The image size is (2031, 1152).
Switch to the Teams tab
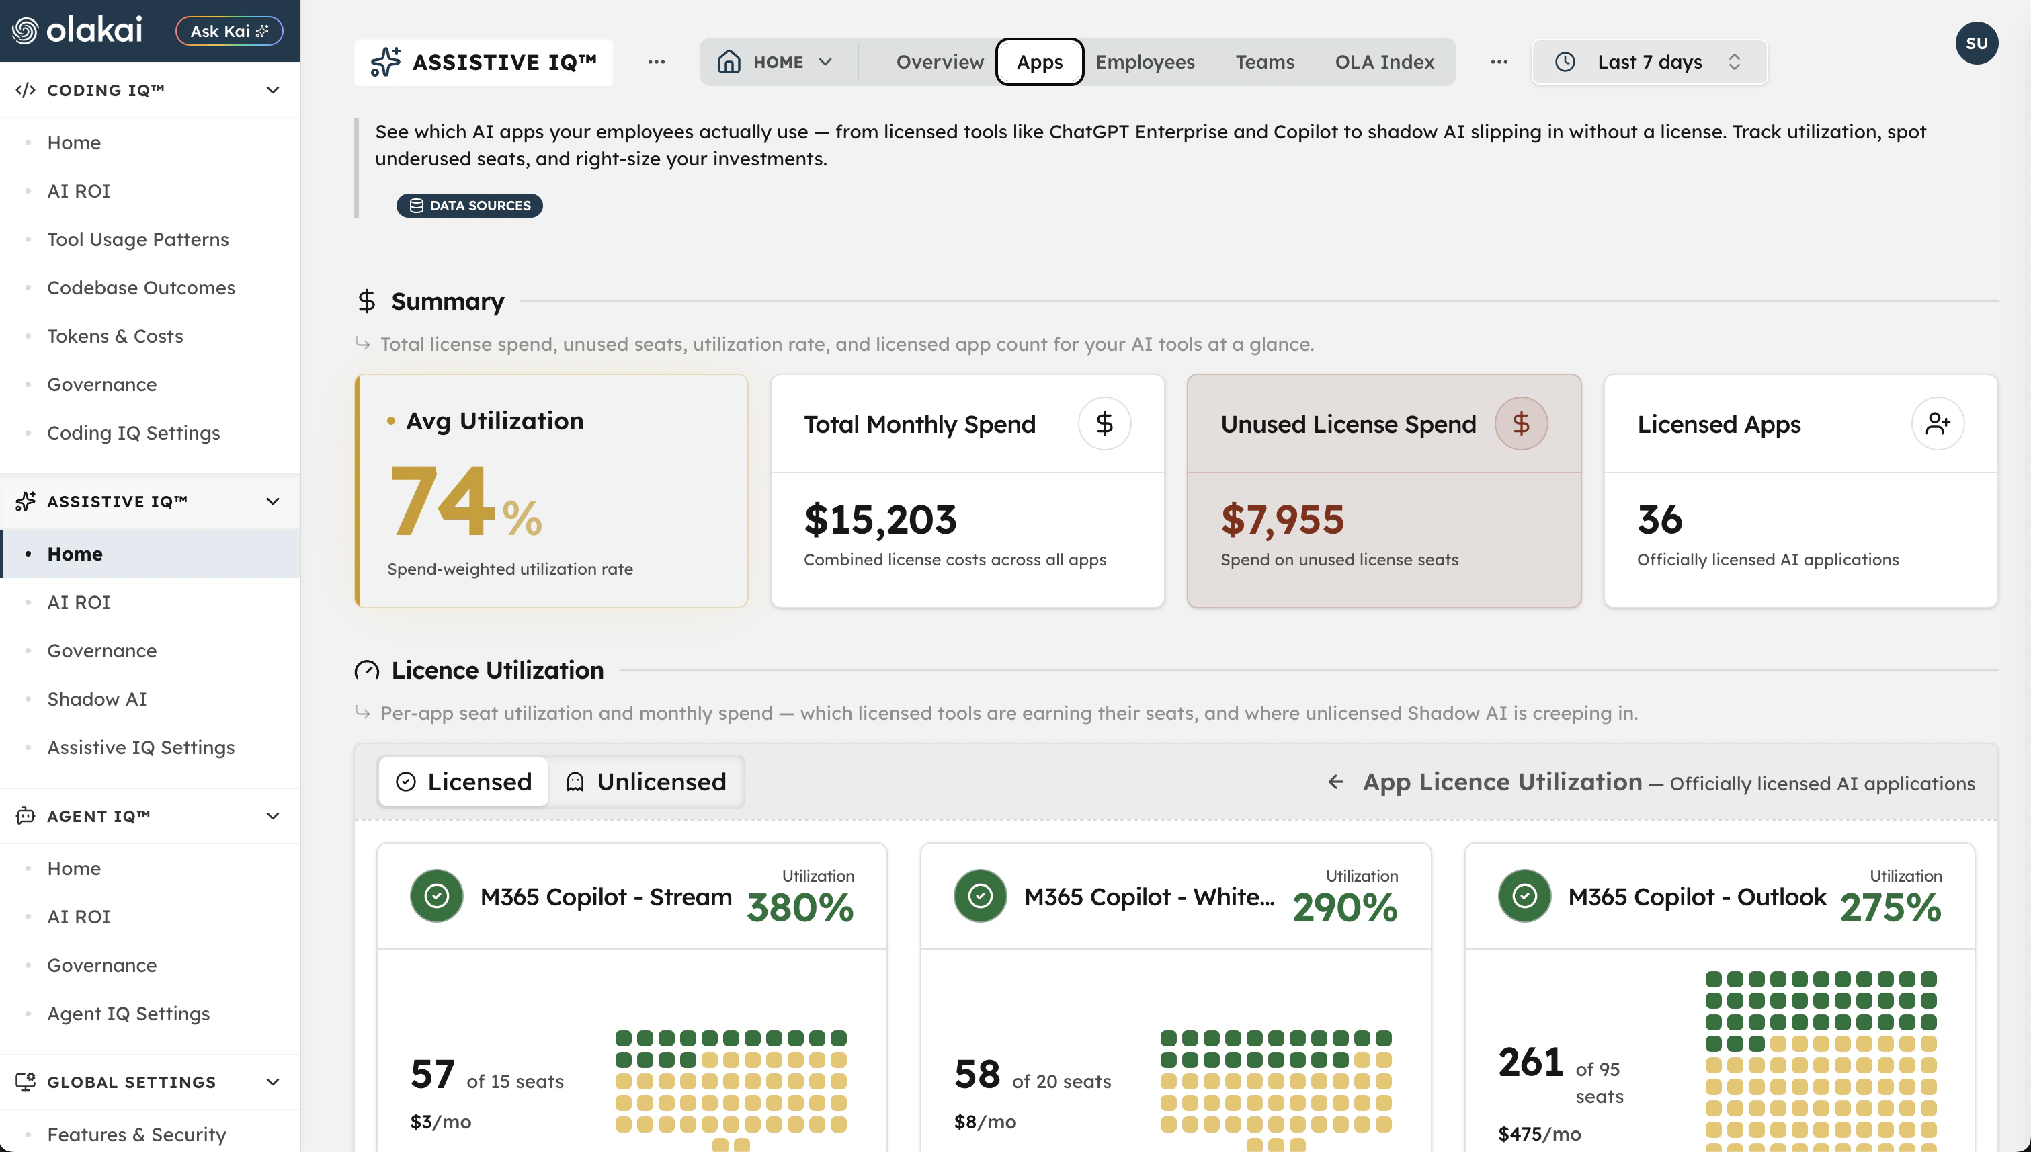(x=1264, y=62)
